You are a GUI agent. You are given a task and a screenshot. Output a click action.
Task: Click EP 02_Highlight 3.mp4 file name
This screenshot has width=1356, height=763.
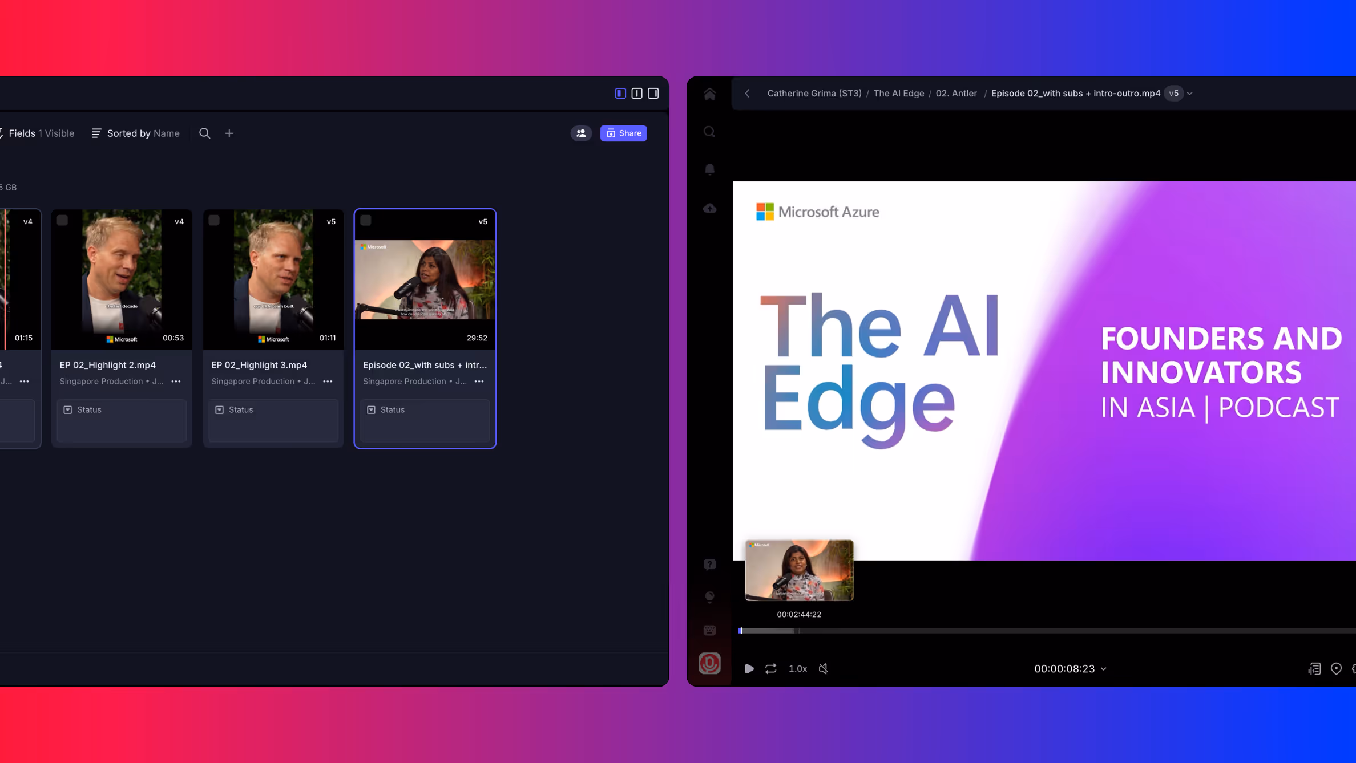coord(259,365)
